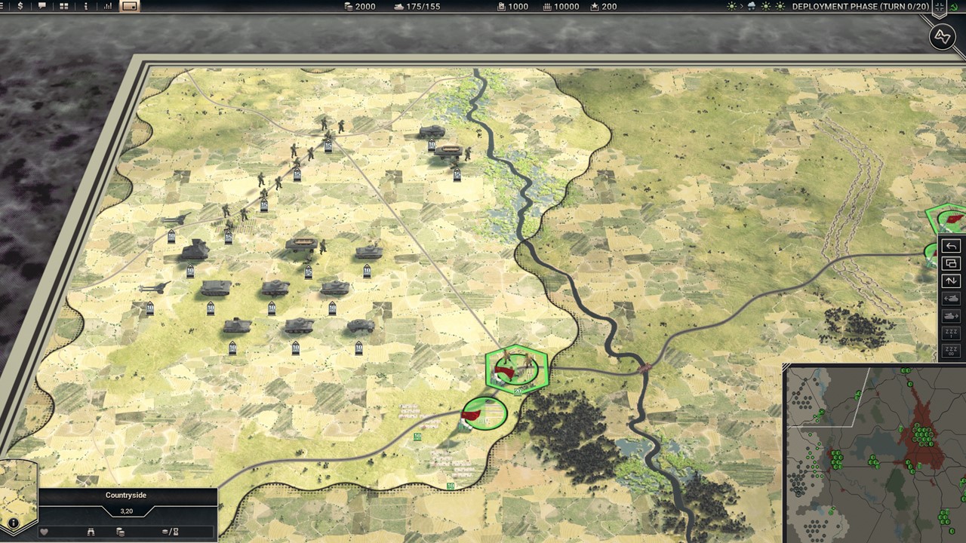Click the undo arrow in the right panel
This screenshot has width=966, height=543.
(x=951, y=247)
